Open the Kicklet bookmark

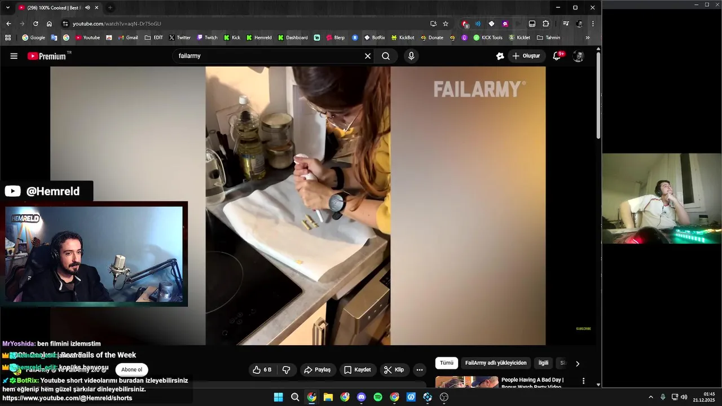520,38
